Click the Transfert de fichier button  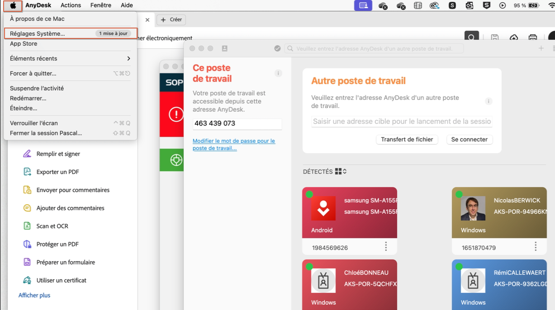coord(407,140)
